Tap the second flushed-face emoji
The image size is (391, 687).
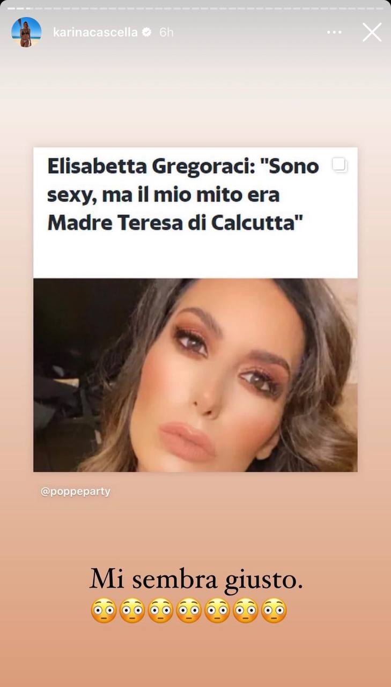(x=132, y=611)
